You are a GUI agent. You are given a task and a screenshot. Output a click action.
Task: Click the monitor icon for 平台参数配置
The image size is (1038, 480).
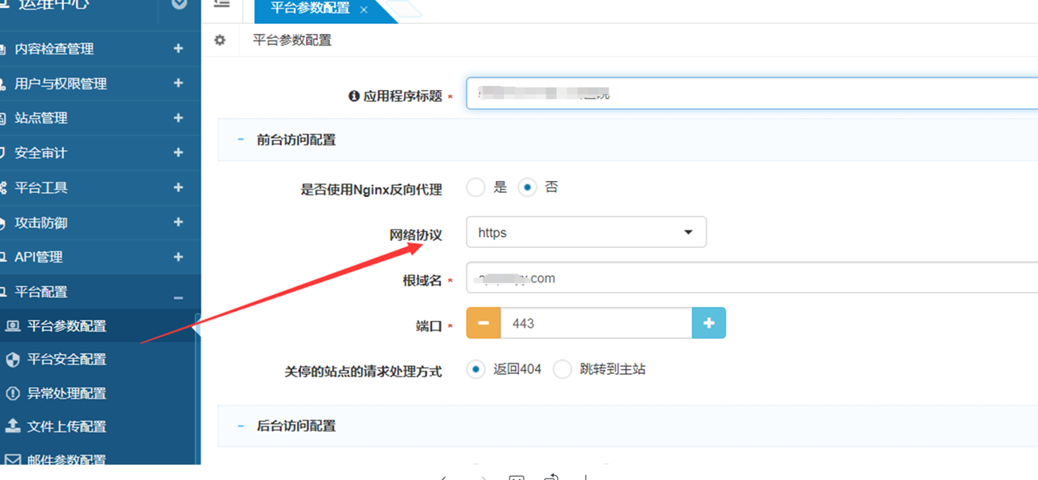13,326
